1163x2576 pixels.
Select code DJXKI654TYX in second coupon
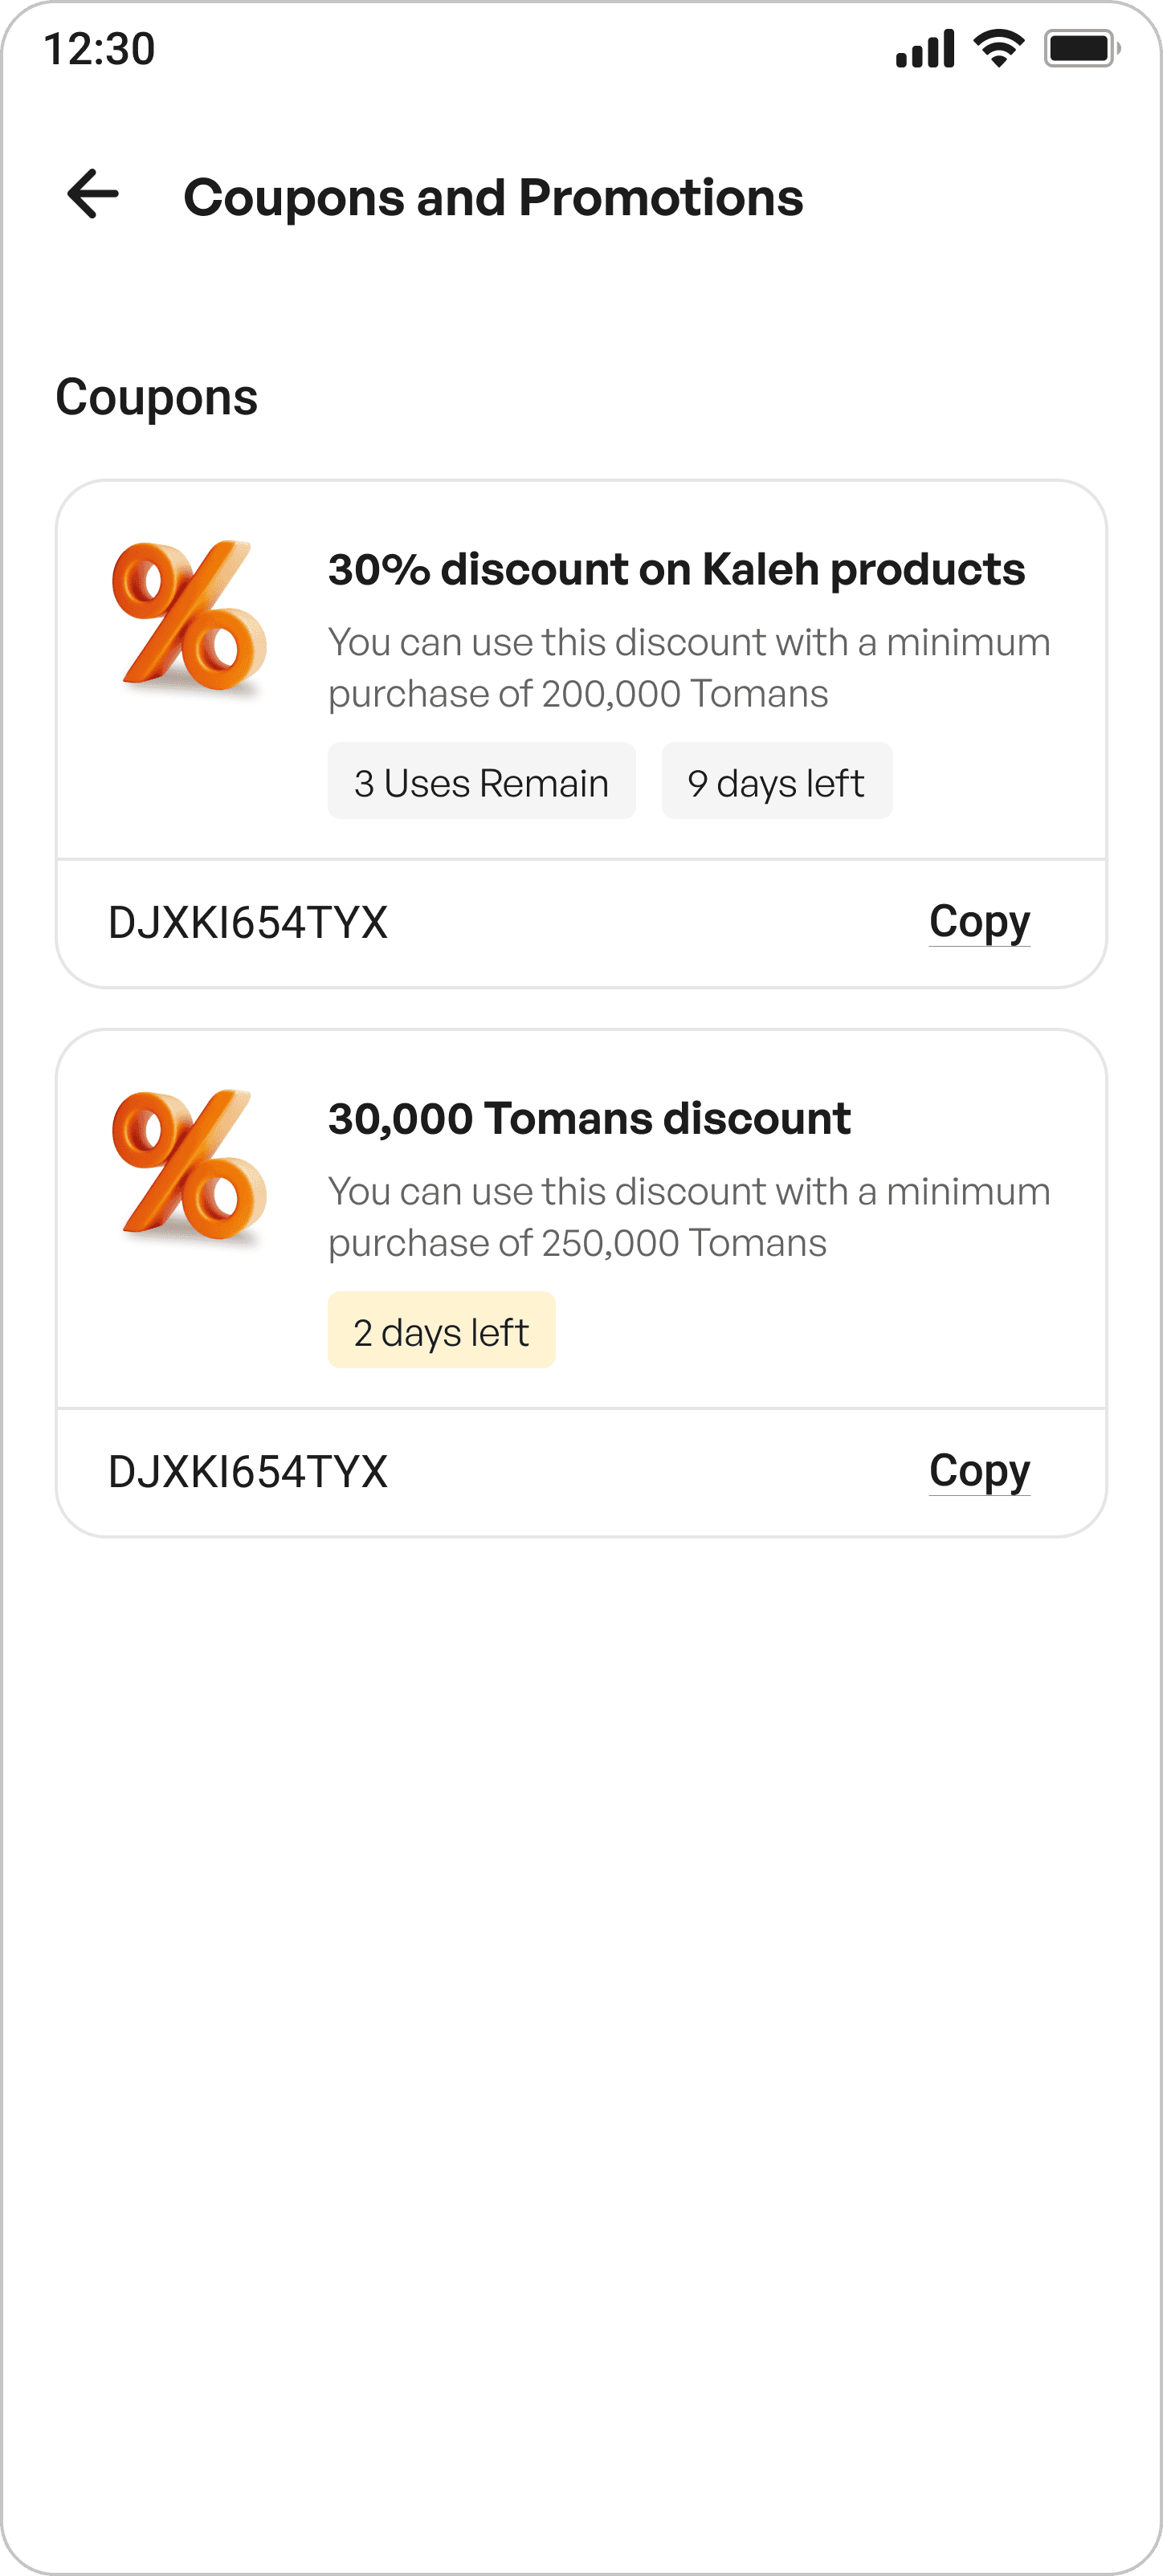tap(248, 1471)
